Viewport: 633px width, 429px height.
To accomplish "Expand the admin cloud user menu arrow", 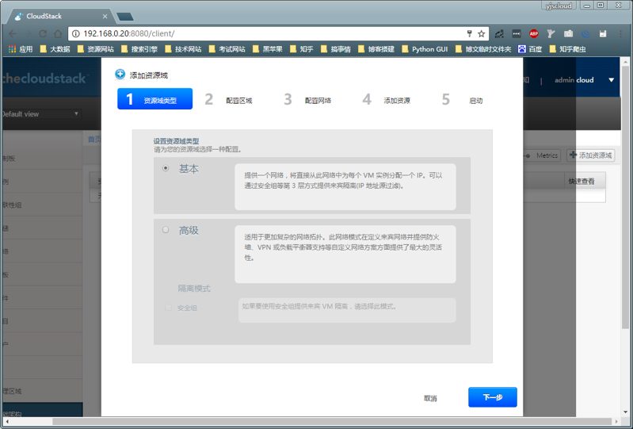I will 611,80.
